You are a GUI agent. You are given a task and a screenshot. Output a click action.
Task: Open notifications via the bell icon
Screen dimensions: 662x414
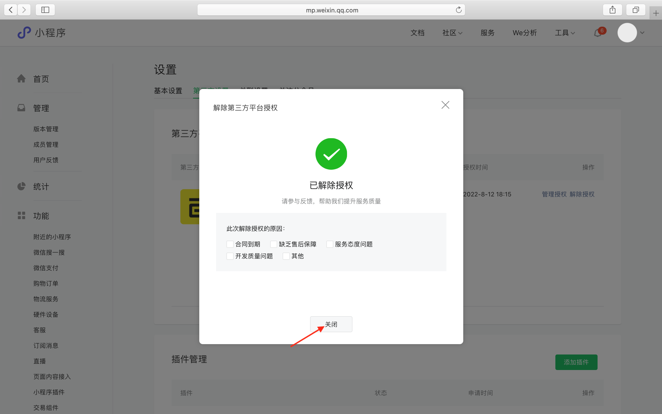[597, 33]
